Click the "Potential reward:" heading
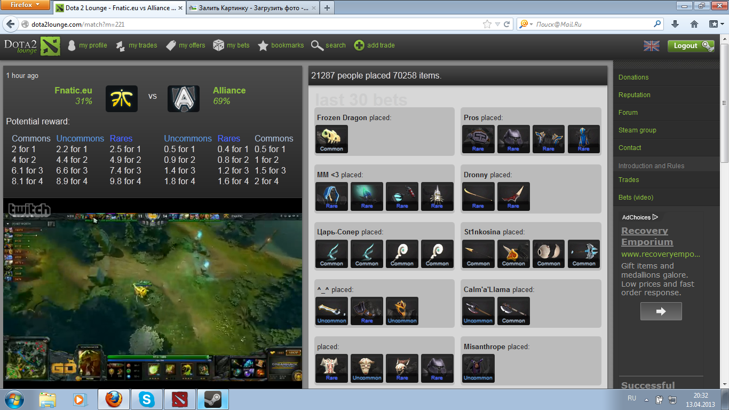Viewport: 729px width, 410px height. [38, 122]
